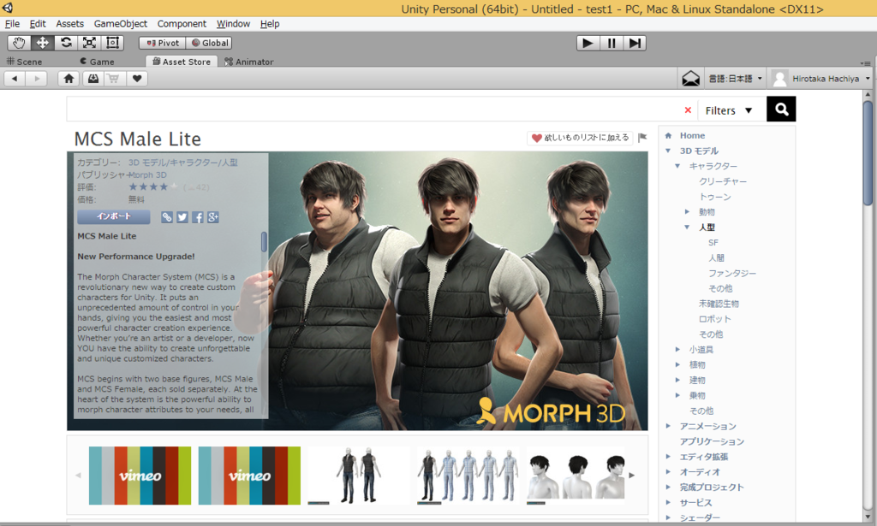Viewport: 877px width, 526px height.
Task: Collapse the 人型 subcategory
Action: [x=687, y=228]
